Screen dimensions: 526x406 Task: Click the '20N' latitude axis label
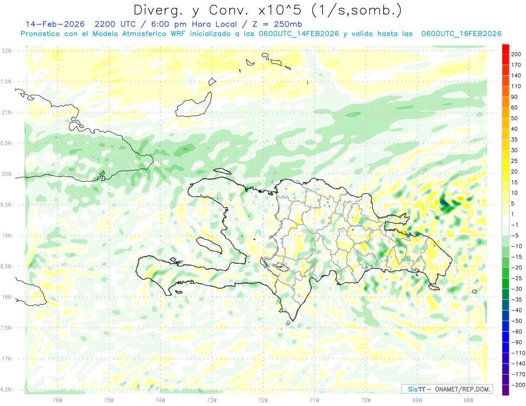click(6, 174)
